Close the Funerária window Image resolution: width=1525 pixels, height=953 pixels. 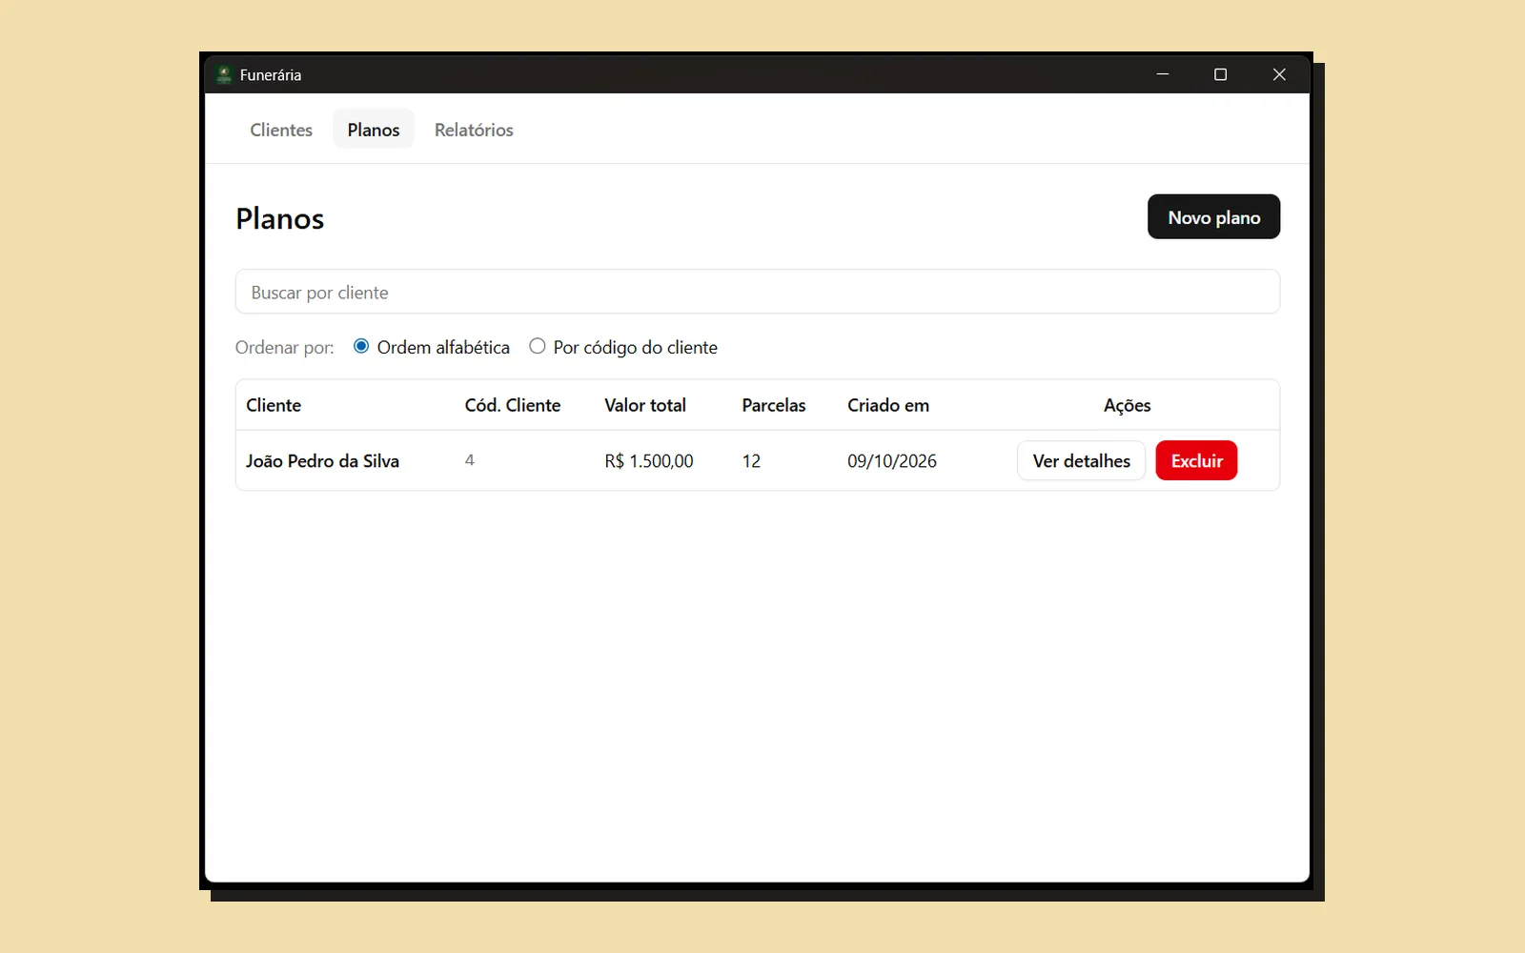[1279, 74]
